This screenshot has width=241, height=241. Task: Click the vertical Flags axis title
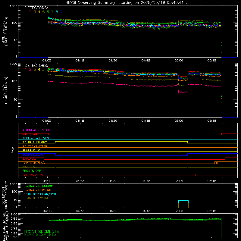point(12,150)
